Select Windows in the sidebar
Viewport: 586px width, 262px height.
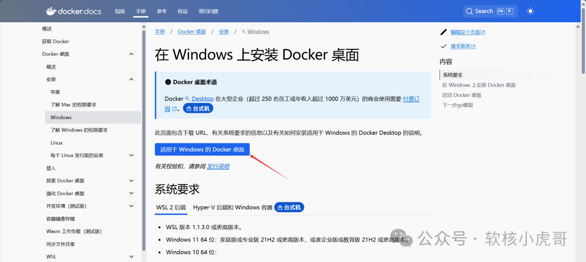(x=93, y=117)
